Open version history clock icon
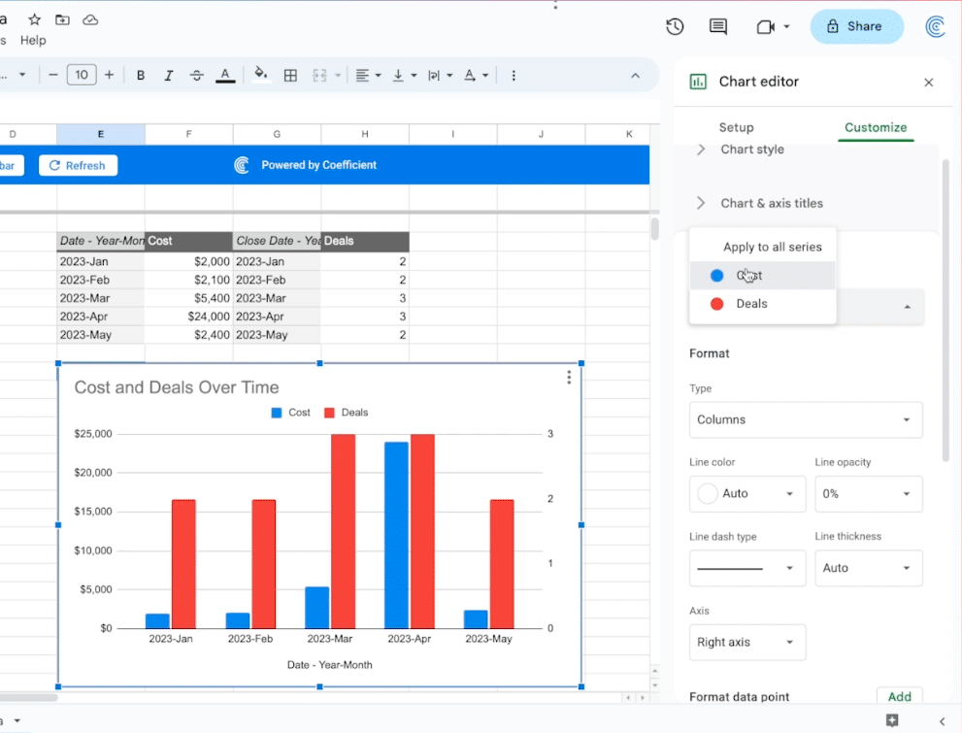Viewport: 962px width, 733px height. coord(675,26)
